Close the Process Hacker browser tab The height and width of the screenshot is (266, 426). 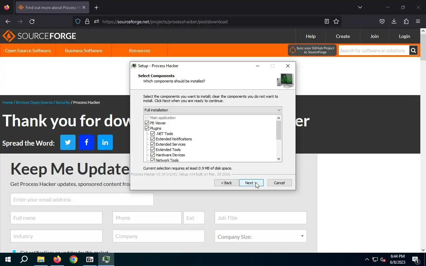tap(84, 7)
